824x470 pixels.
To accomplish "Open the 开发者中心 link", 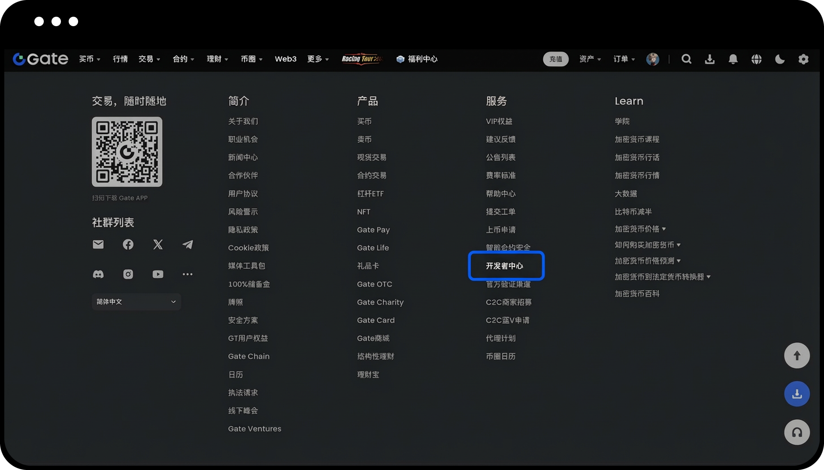I will pos(505,266).
